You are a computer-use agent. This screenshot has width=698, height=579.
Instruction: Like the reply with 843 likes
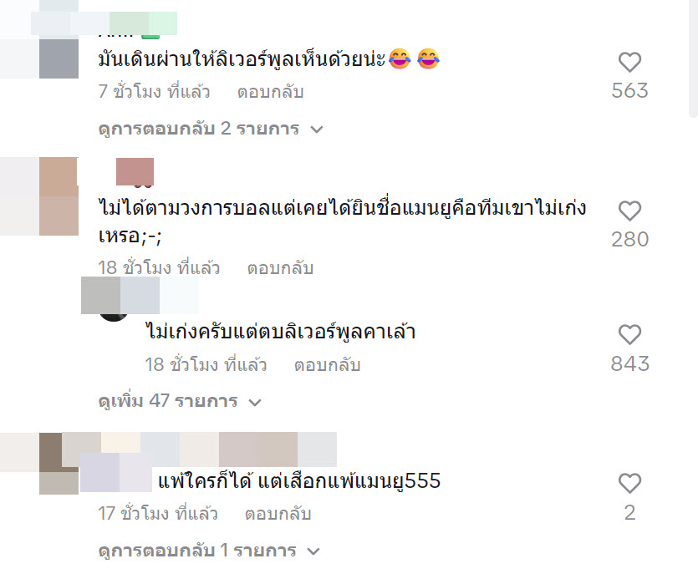pyautogui.click(x=629, y=334)
